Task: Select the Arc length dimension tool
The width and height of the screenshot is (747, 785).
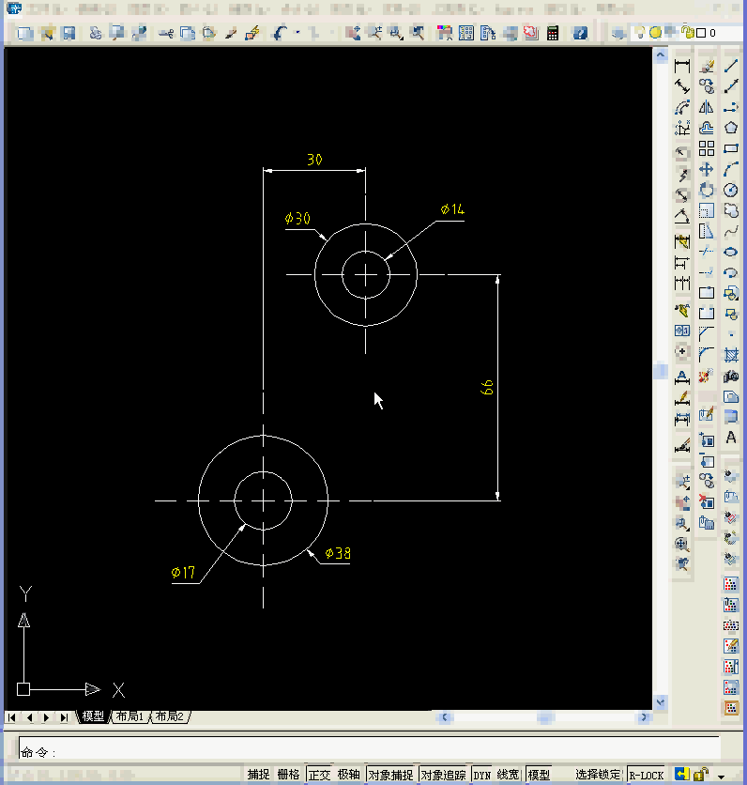Action: click(x=682, y=107)
